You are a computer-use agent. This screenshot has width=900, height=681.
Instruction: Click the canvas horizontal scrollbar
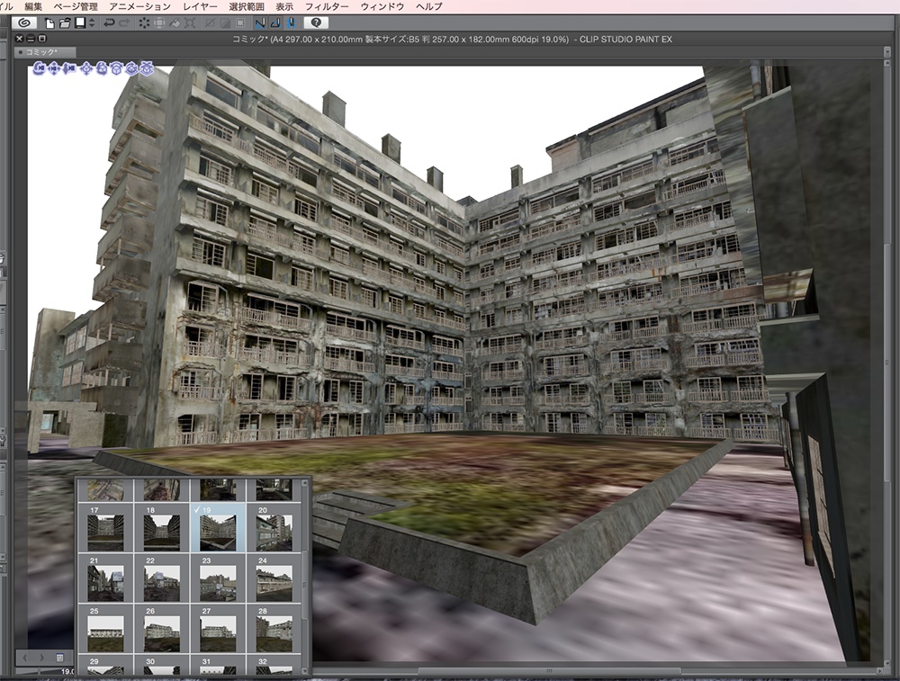(x=548, y=671)
